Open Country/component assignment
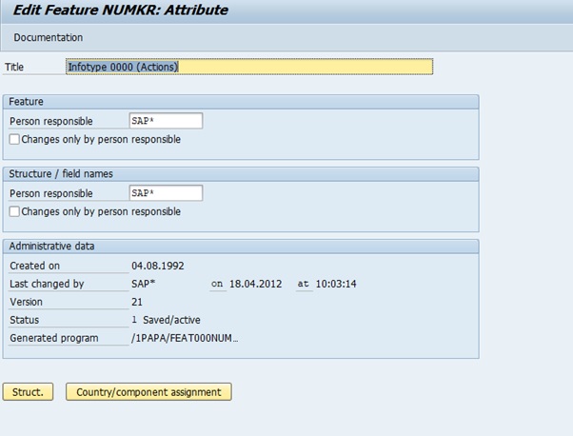Screen dimensions: 573x436 pos(148,391)
